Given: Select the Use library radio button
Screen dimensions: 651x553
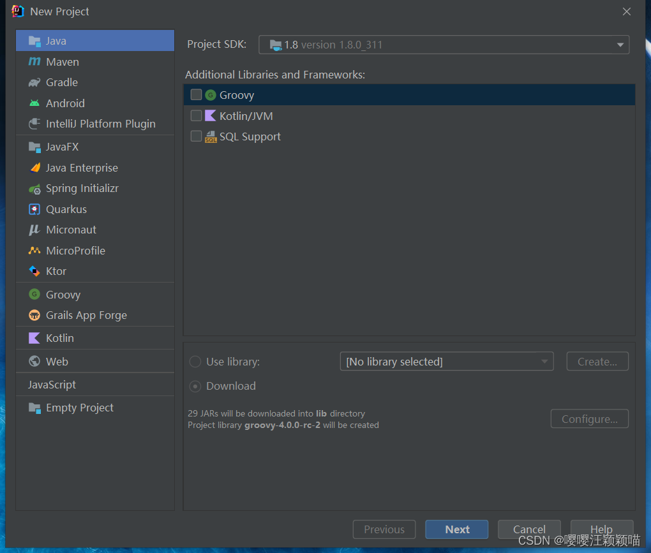Looking at the screenshot, I should point(195,362).
